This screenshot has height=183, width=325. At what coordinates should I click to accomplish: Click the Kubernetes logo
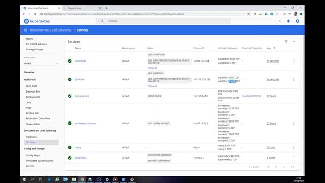(x=37, y=21)
